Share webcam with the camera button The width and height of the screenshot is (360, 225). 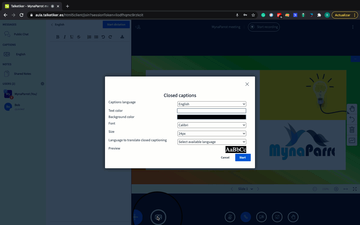261,217
